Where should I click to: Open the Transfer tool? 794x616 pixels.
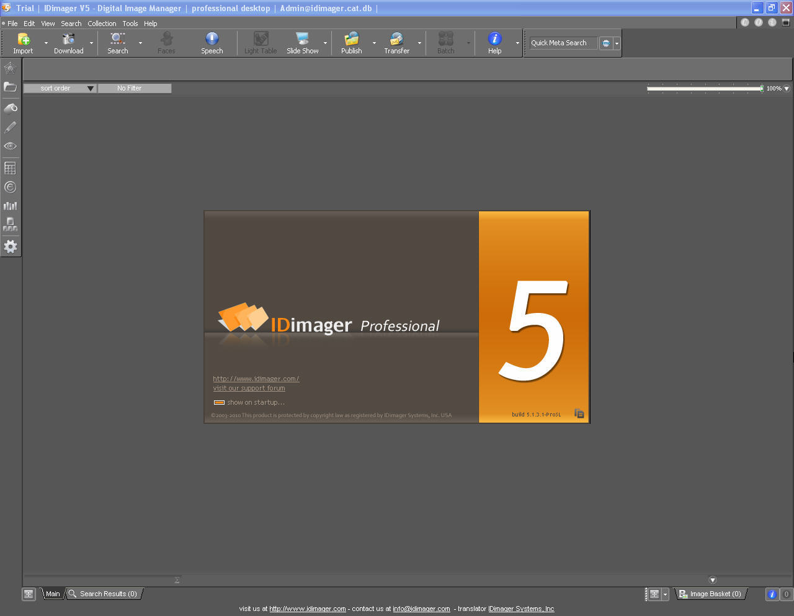click(x=397, y=43)
